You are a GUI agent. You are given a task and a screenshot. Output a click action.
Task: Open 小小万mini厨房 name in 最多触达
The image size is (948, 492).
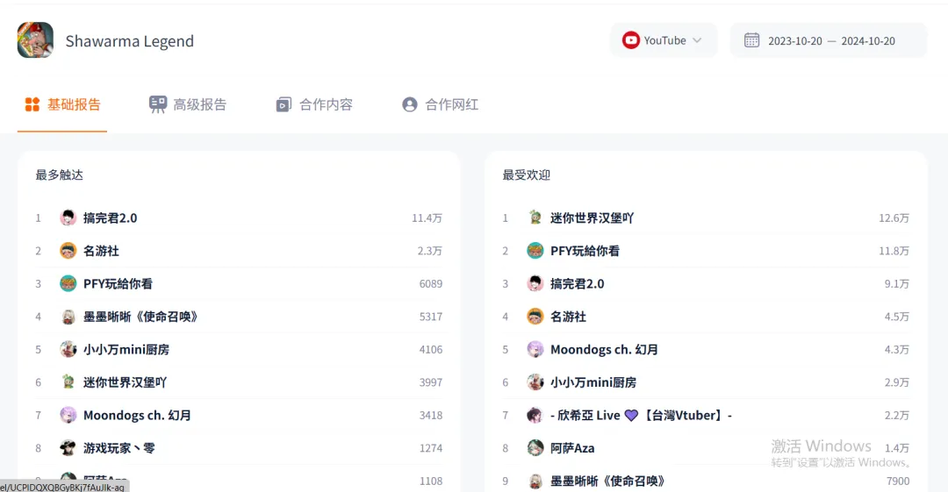pyautogui.click(x=126, y=349)
